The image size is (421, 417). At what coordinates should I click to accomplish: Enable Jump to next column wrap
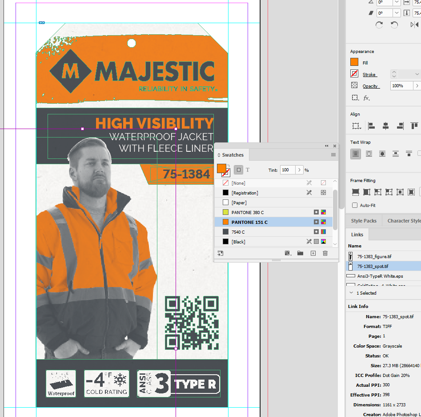(x=409, y=154)
